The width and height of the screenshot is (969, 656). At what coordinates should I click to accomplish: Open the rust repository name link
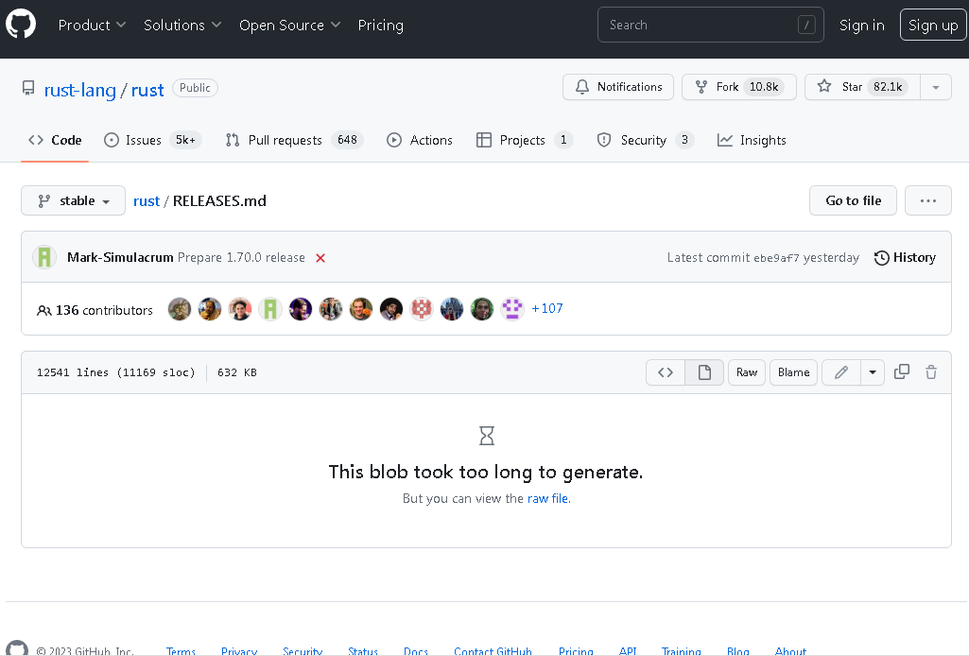[147, 90]
